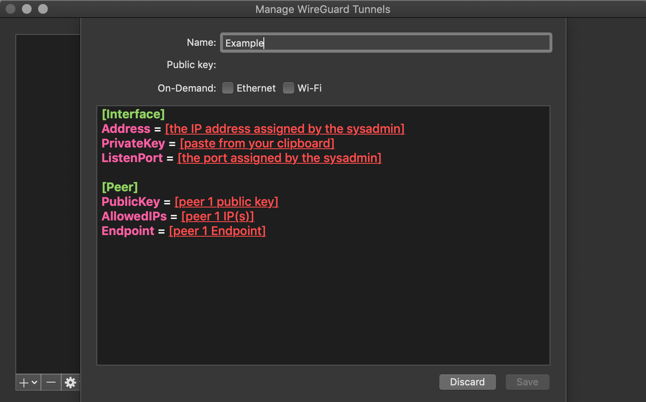
Task: Click the peer 1 Endpoint placeholder
Action: (218, 231)
